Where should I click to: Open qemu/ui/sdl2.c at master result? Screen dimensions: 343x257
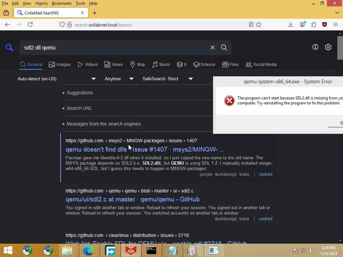(133, 199)
